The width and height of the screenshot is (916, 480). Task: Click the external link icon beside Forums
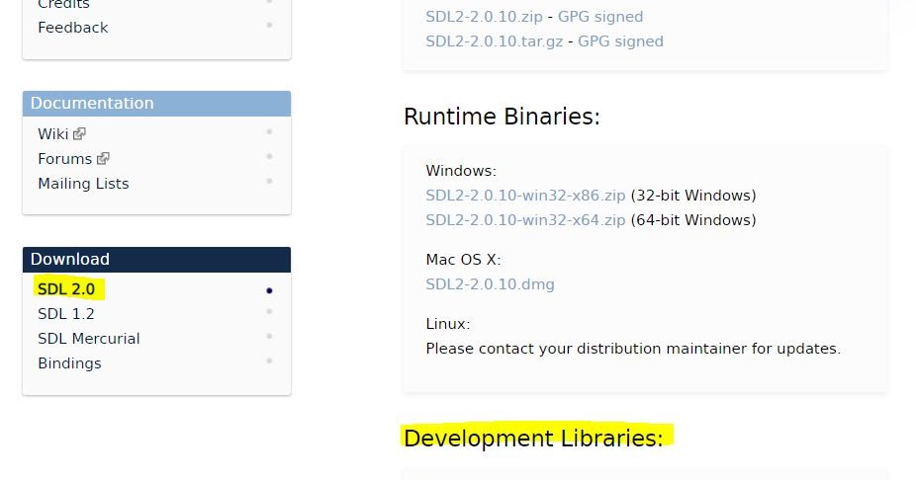pos(104,159)
